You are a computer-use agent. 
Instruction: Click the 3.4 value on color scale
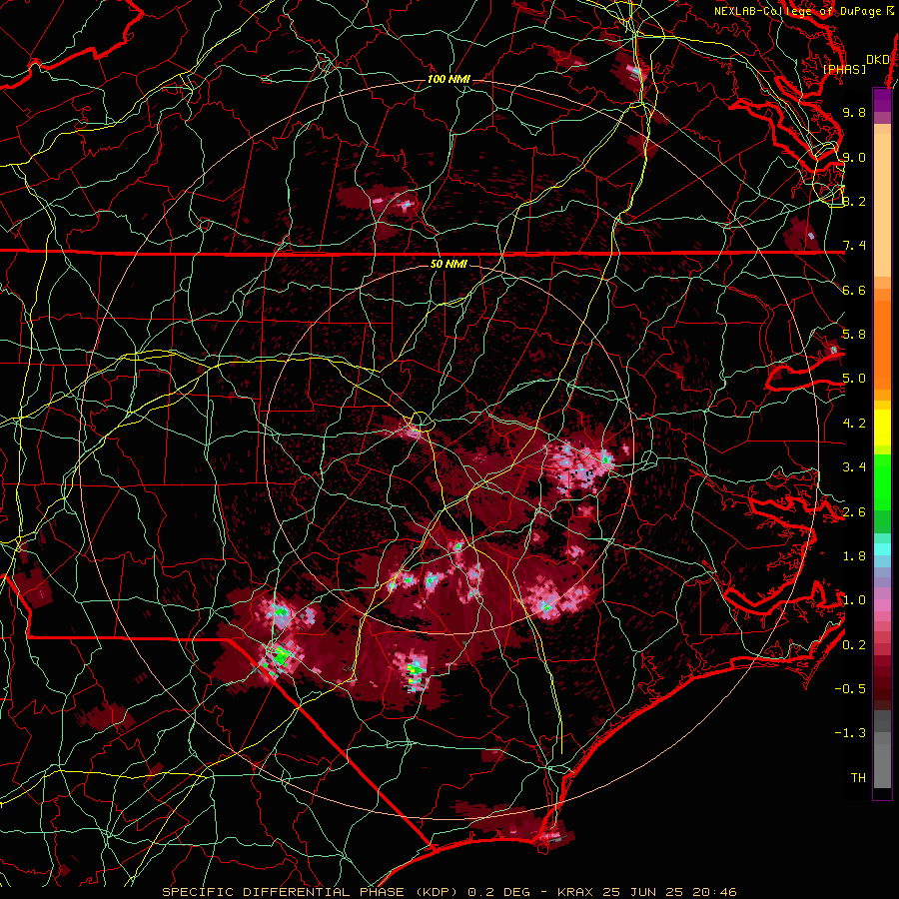(x=854, y=467)
